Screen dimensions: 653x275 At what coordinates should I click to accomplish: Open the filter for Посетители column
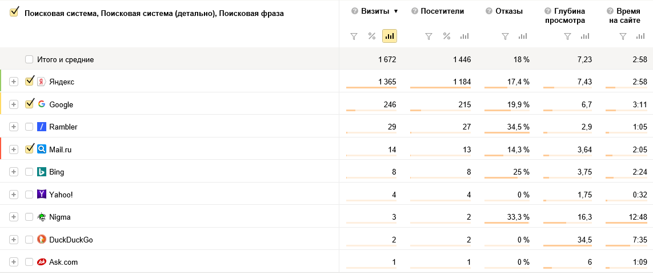tap(428, 37)
